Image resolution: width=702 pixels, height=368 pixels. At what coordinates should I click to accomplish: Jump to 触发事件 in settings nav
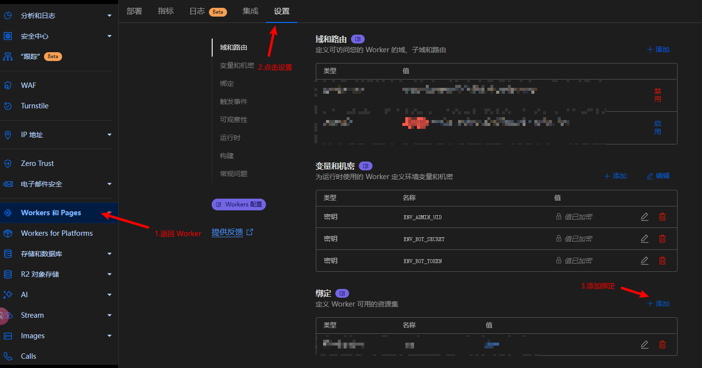tap(234, 102)
